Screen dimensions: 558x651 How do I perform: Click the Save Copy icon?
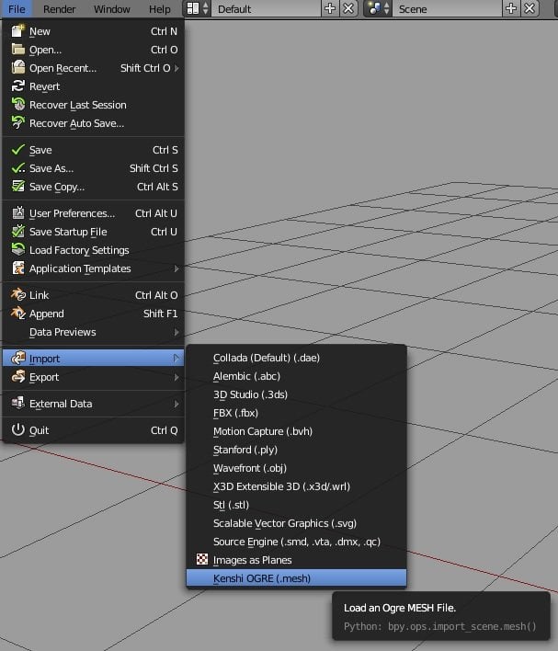(x=17, y=187)
